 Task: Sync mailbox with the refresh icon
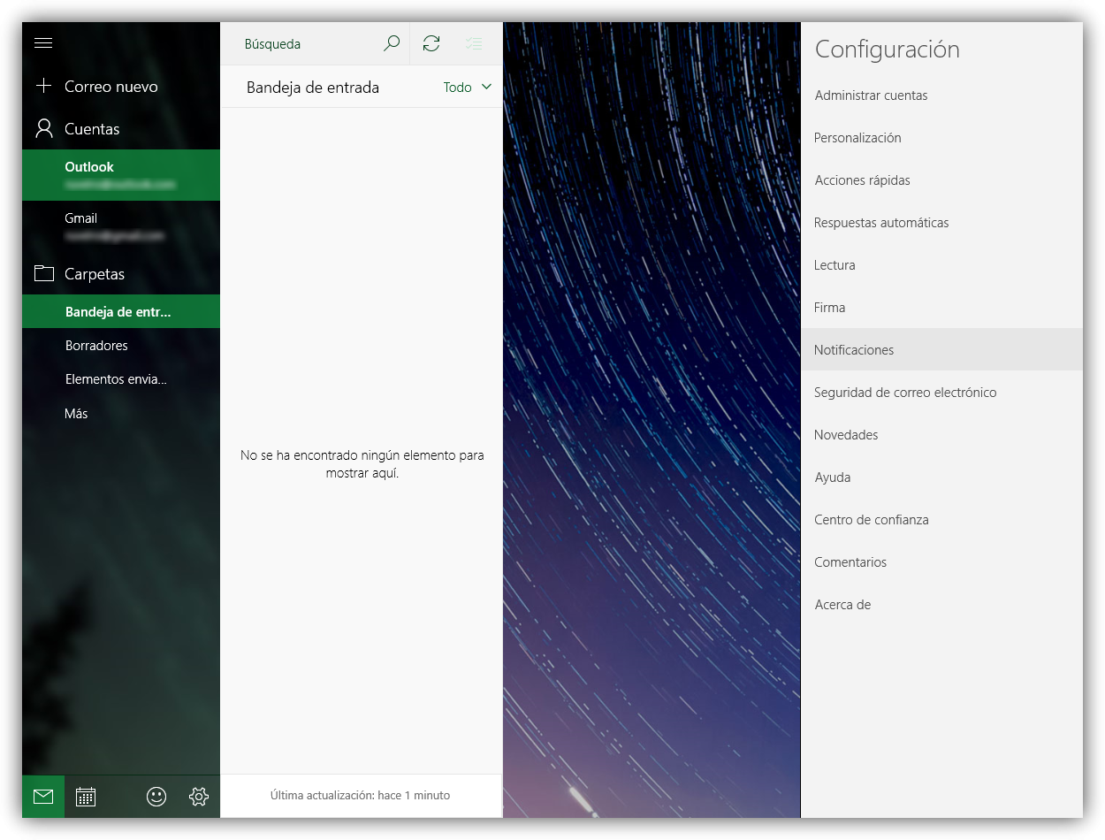[x=431, y=43]
